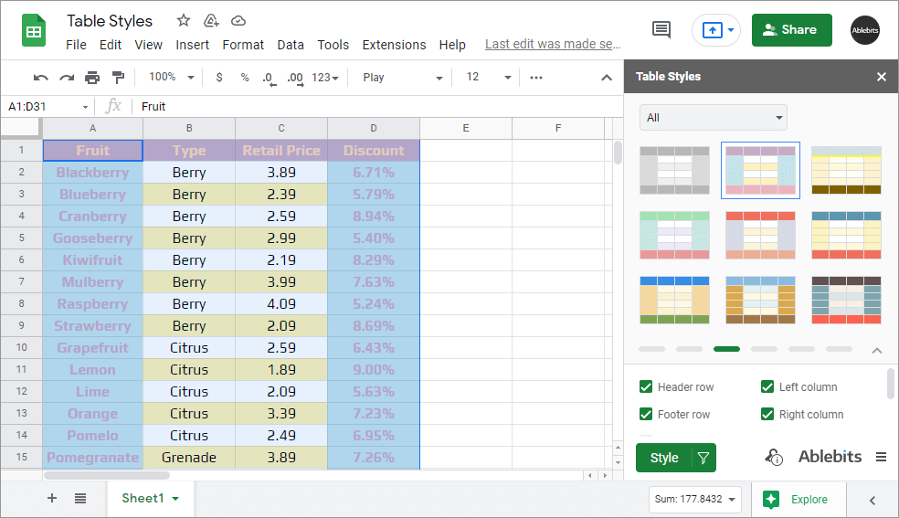Viewport: 899px width, 518px height.
Task: Toggle the Right column checkbox
Action: point(767,414)
